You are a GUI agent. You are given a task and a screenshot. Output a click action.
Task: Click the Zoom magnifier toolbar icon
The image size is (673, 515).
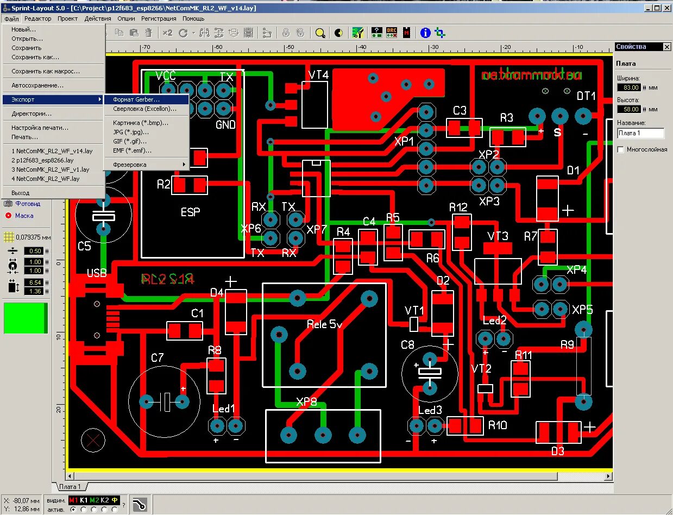pos(320,33)
